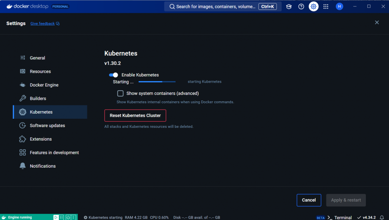Screen dimensions: 389x220
Task: Open the Builders settings section
Action: (50, 98)
